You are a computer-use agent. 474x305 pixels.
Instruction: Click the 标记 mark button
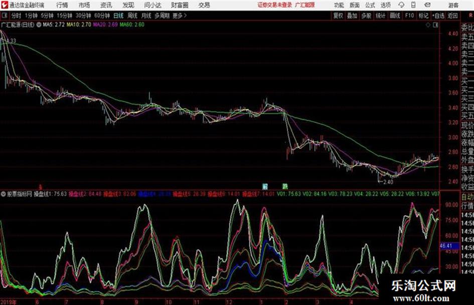pos(423,16)
